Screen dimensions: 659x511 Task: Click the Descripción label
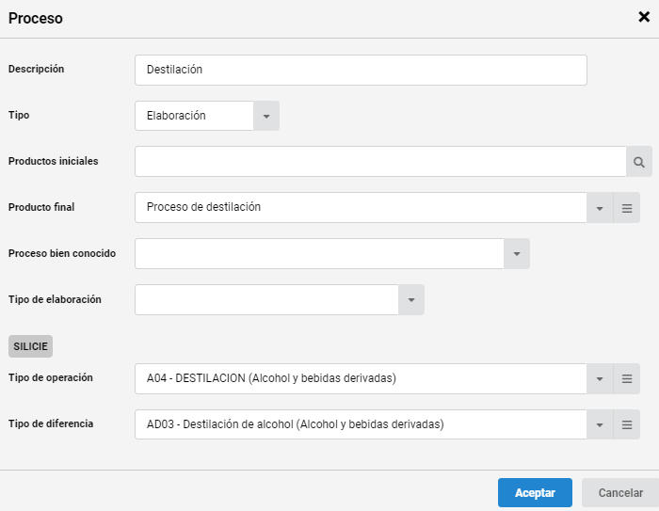point(36,69)
